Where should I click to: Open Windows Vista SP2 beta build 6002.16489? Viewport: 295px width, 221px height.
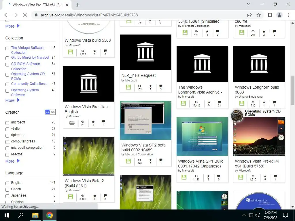(x=143, y=148)
